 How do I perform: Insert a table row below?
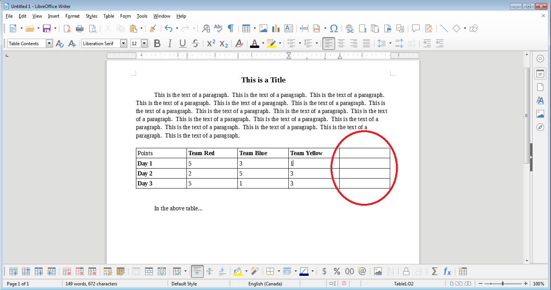26,271
